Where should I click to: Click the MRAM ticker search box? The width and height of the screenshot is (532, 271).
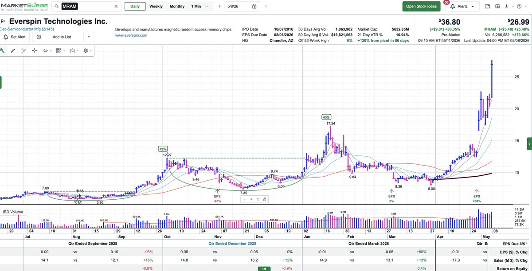pos(86,7)
